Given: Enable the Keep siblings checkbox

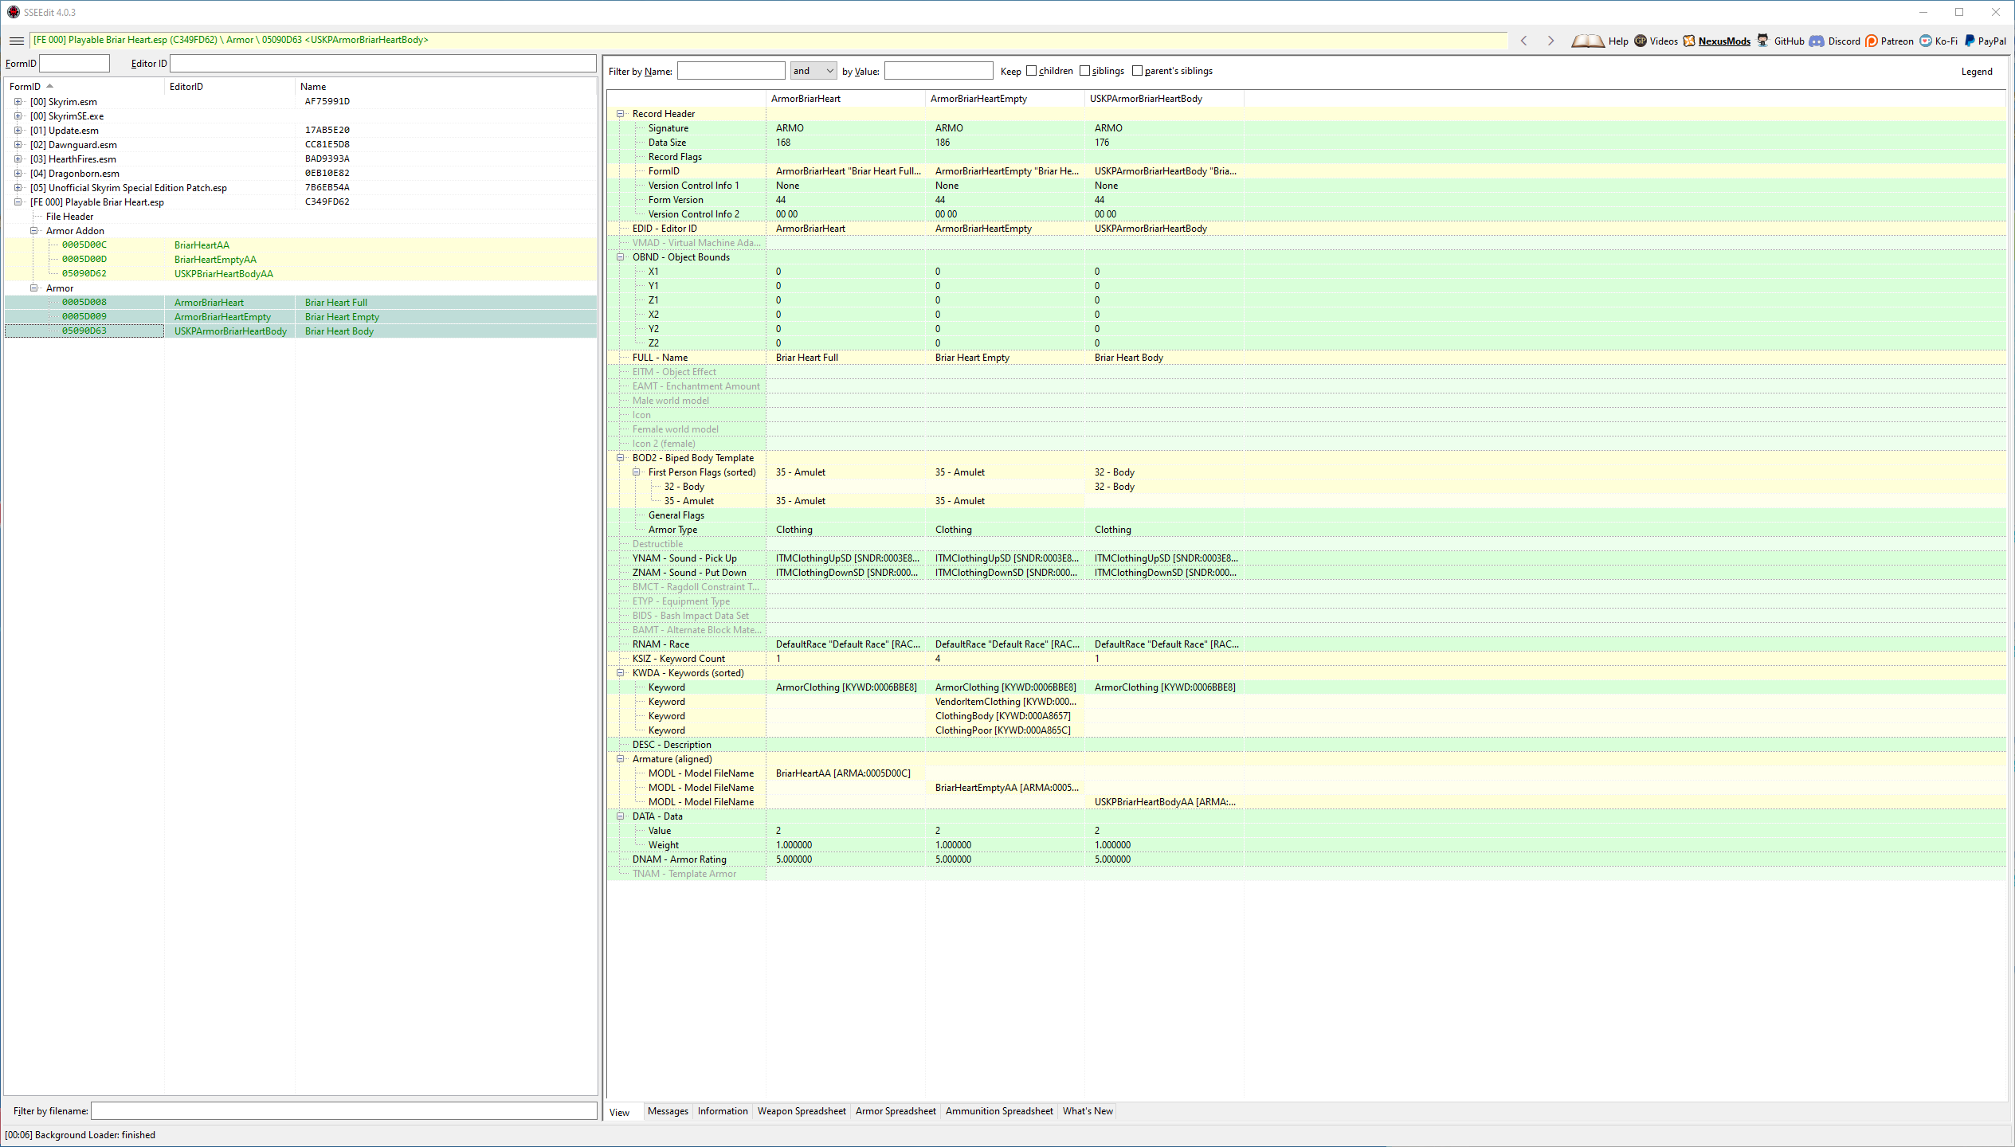Looking at the screenshot, I should coord(1084,71).
